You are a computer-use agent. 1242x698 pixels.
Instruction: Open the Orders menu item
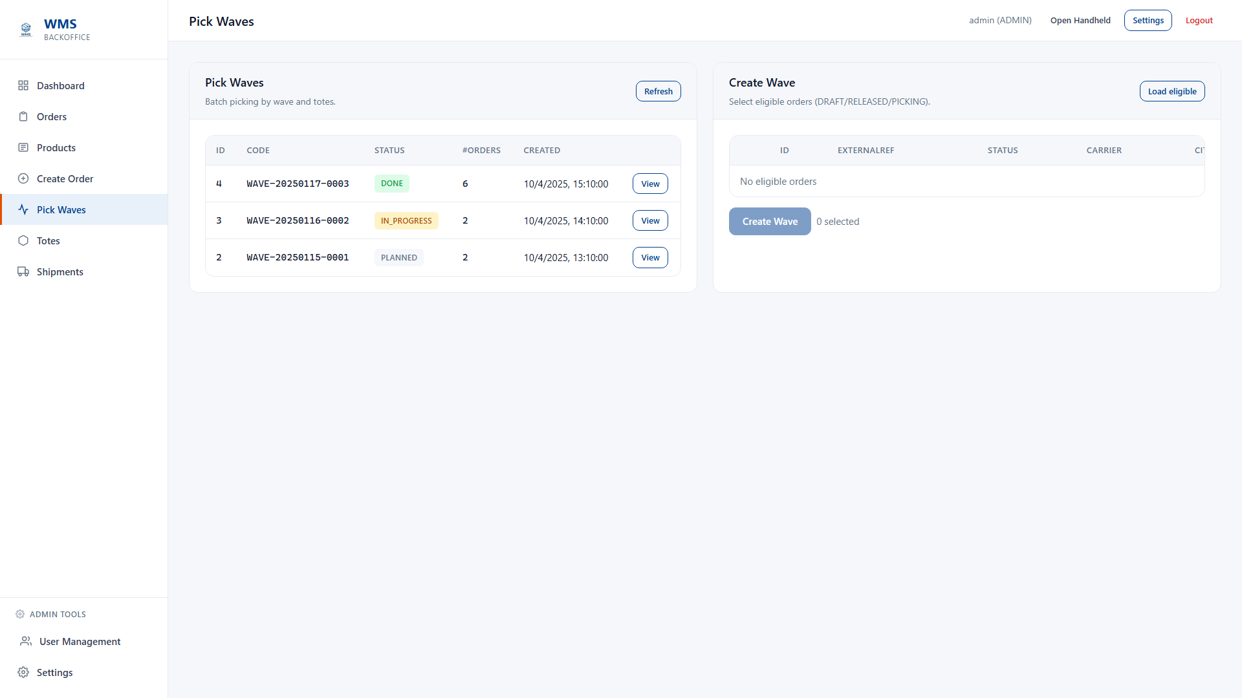click(52, 116)
